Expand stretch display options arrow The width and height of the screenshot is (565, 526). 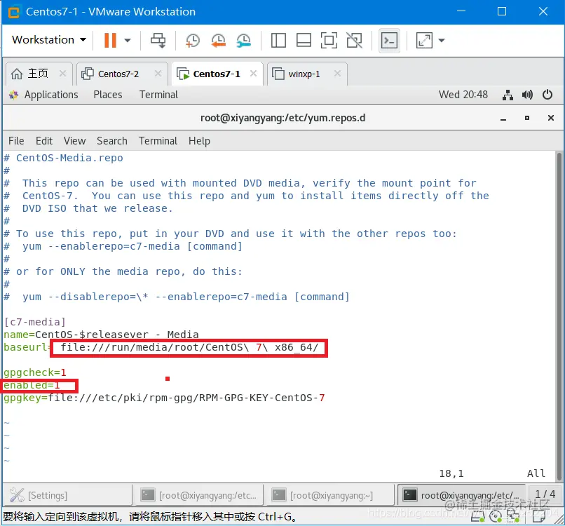click(x=442, y=41)
